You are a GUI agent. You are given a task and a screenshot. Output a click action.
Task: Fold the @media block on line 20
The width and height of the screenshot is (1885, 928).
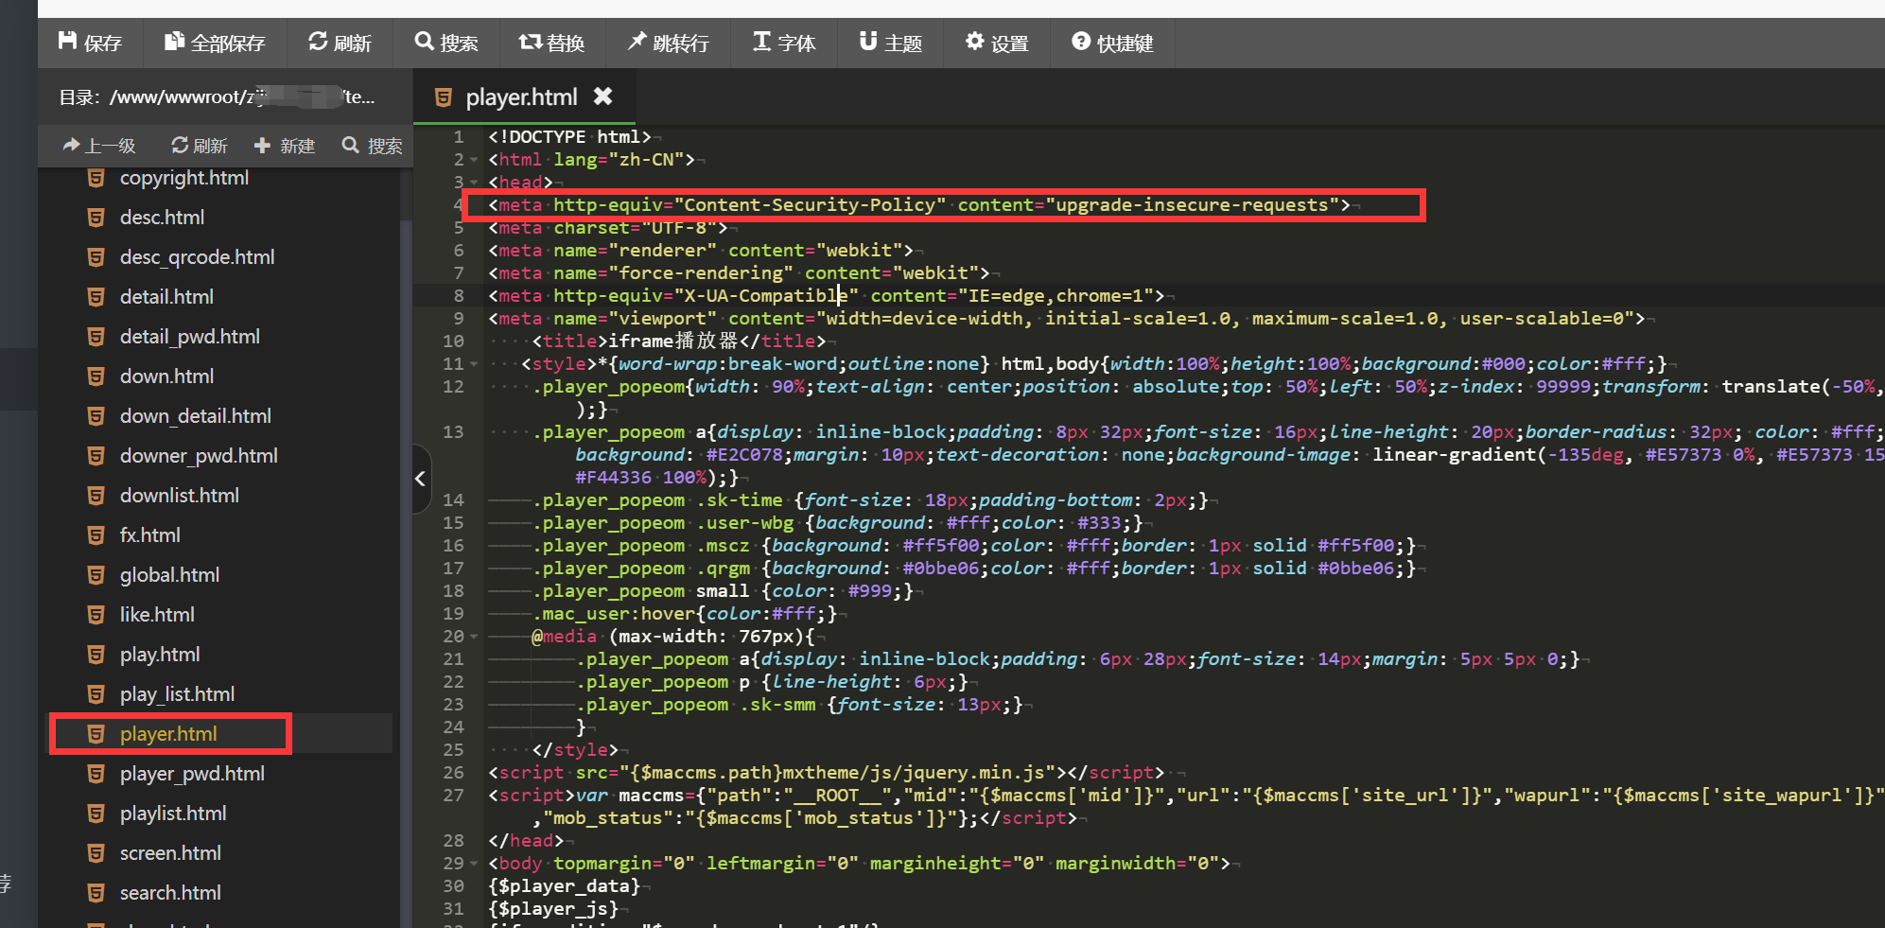click(x=474, y=637)
